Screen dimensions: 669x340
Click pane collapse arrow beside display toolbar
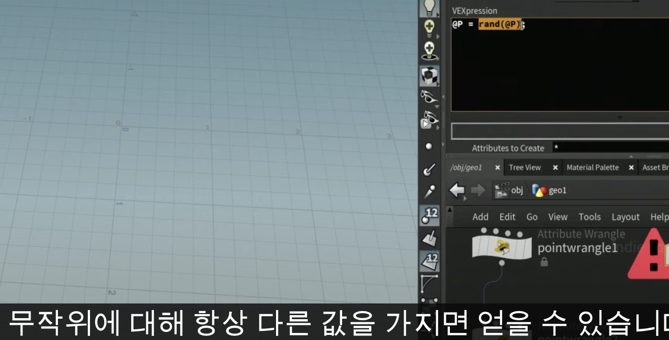pos(442,96)
